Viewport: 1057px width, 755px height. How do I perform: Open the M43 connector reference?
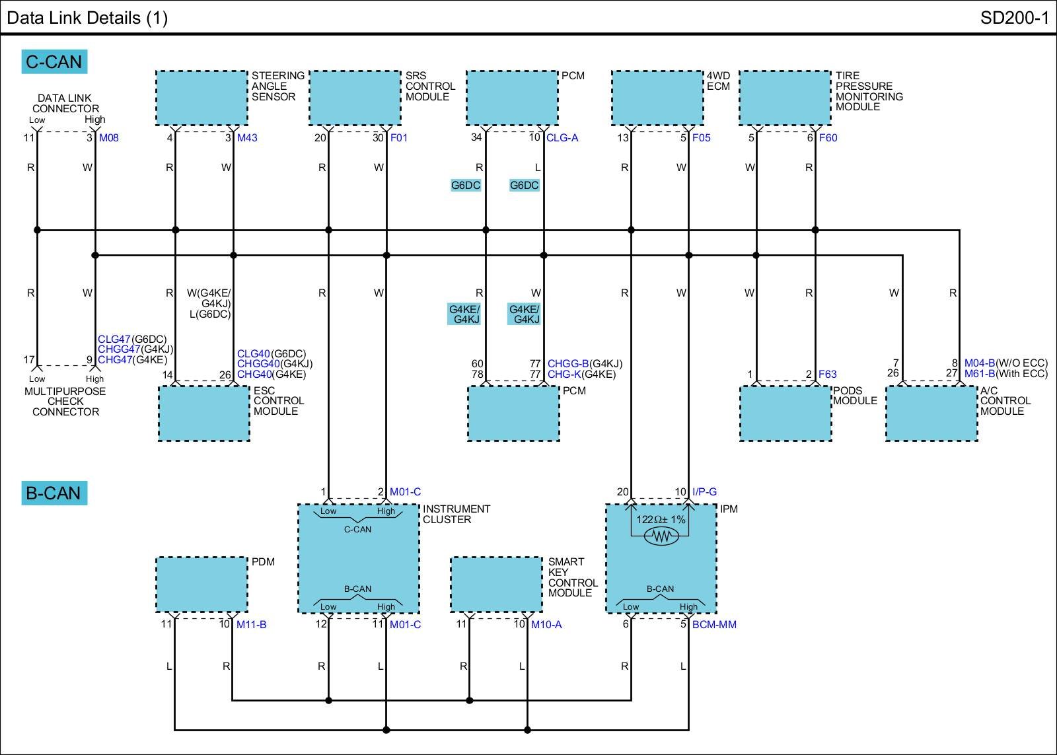(247, 138)
